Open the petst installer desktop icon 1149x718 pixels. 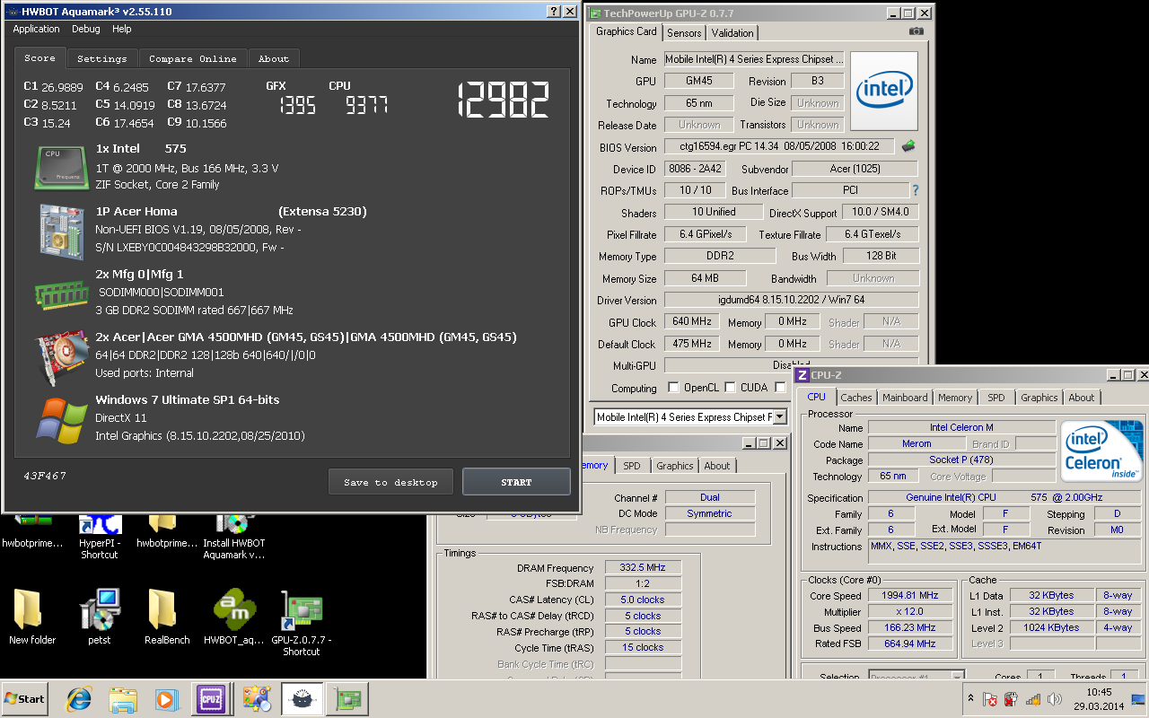coord(99,617)
